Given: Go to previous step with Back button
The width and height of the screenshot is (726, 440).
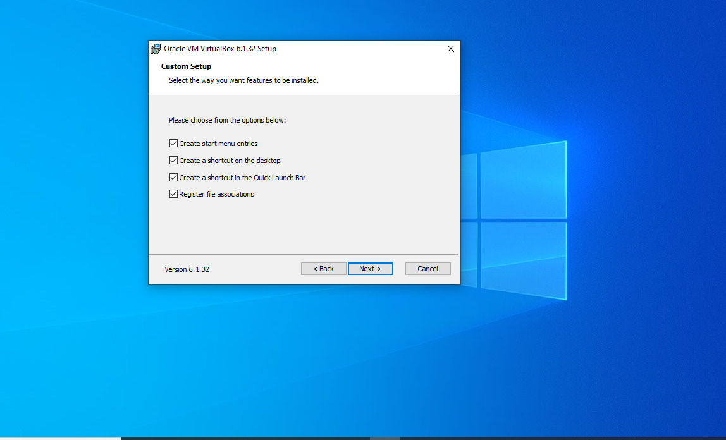Looking at the screenshot, I should pyautogui.click(x=324, y=269).
